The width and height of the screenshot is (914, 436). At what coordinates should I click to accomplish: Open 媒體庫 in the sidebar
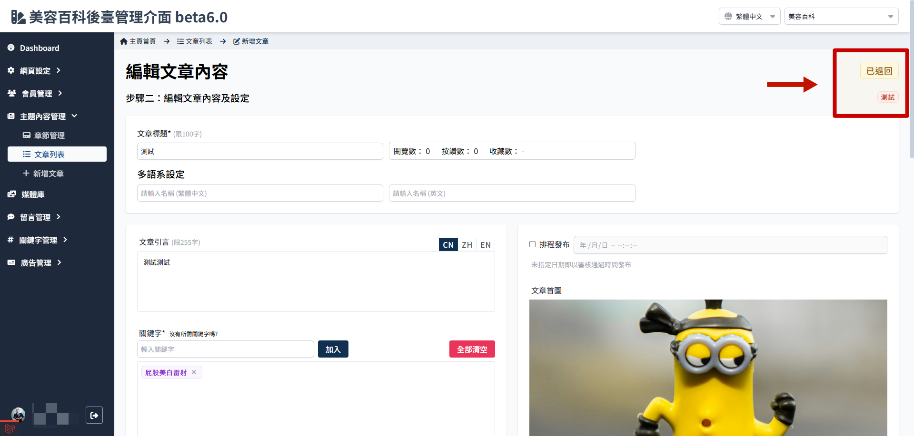pyautogui.click(x=33, y=194)
